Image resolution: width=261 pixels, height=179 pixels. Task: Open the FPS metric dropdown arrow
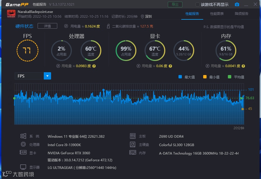click(47, 76)
